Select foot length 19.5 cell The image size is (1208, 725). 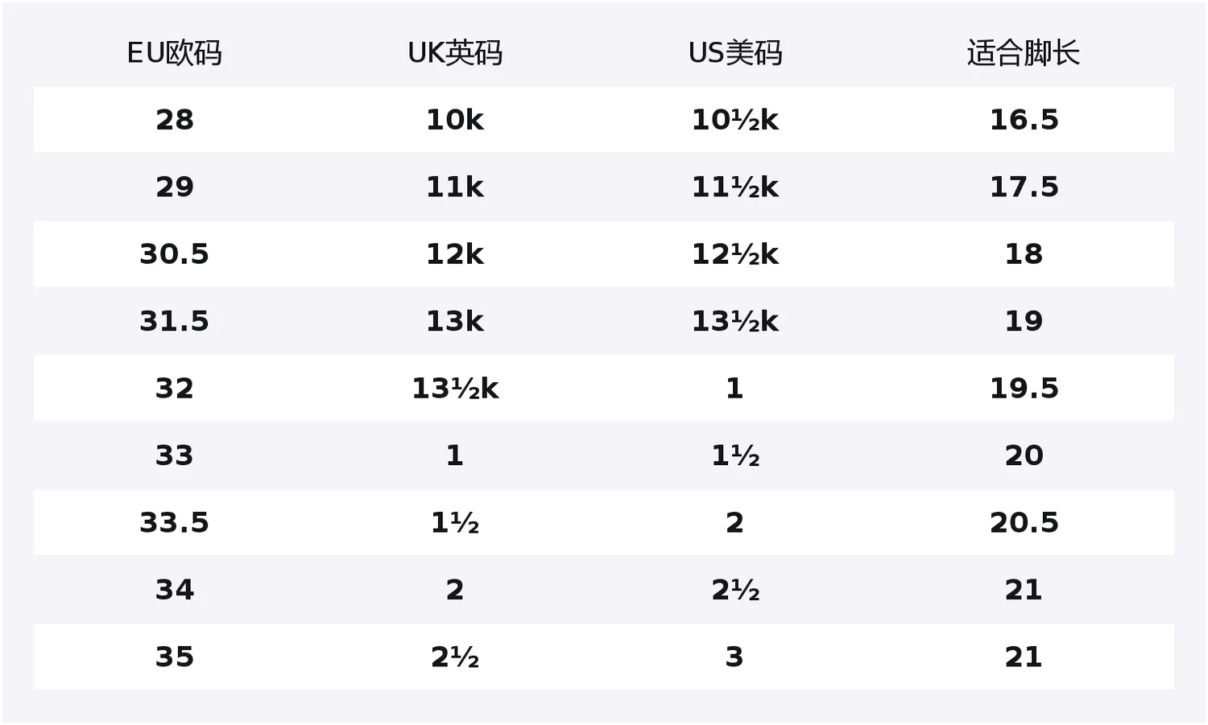click(x=1024, y=389)
